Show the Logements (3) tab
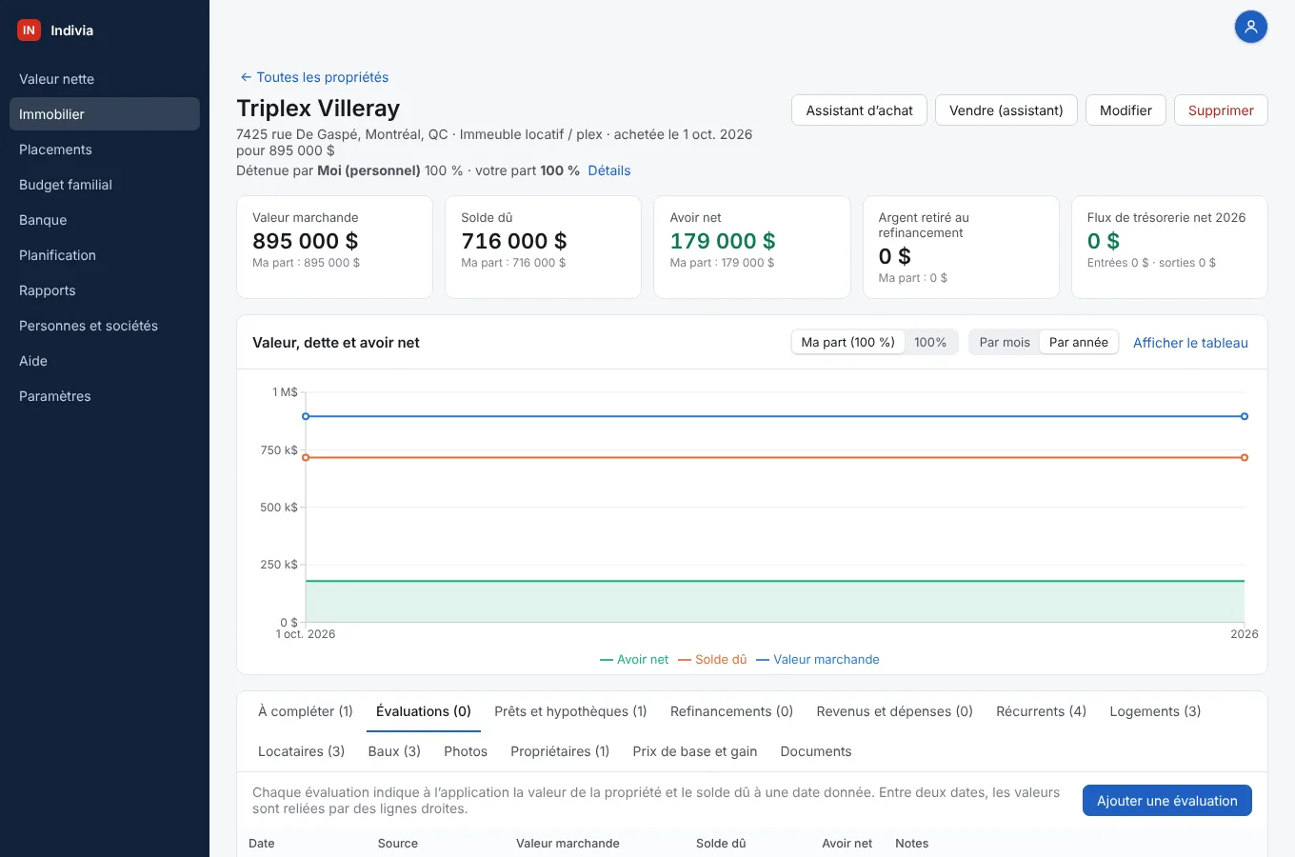The width and height of the screenshot is (1295, 857). [1155, 711]
